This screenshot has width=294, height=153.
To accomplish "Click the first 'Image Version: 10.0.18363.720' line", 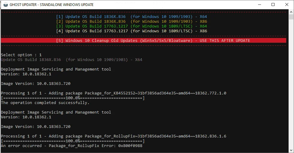I will pyautogui.click(x=36, y=84).
